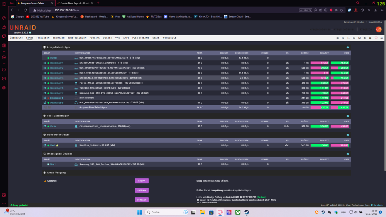Open Datenträger 1 share browse icon
Screen dimensions: 386x217
tap(45, 63)
